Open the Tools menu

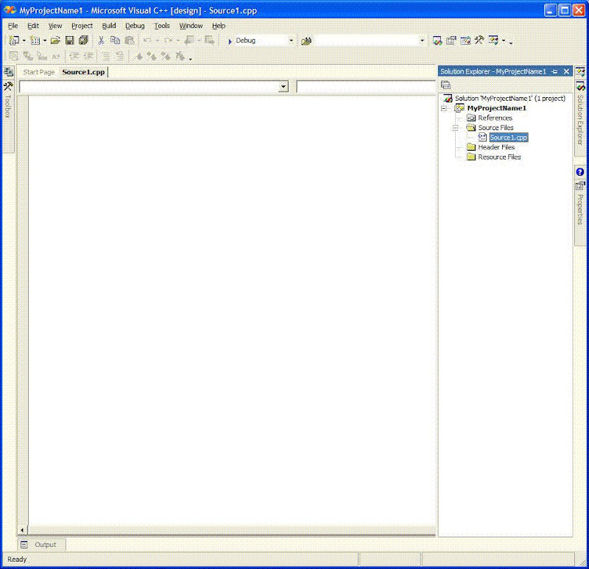pyautogui.click(x=162, y=26)
